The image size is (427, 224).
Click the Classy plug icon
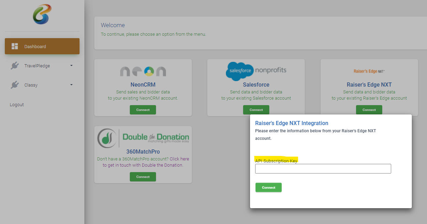14,85
